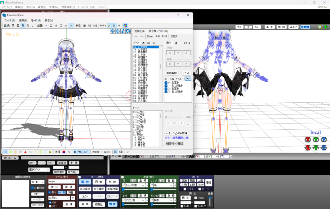Open the 照れ other morph dropdown
The height and width of the screenshot is (209, 330).
tap(164, 200)
